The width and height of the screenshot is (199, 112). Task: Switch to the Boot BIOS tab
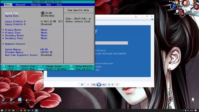49,5
